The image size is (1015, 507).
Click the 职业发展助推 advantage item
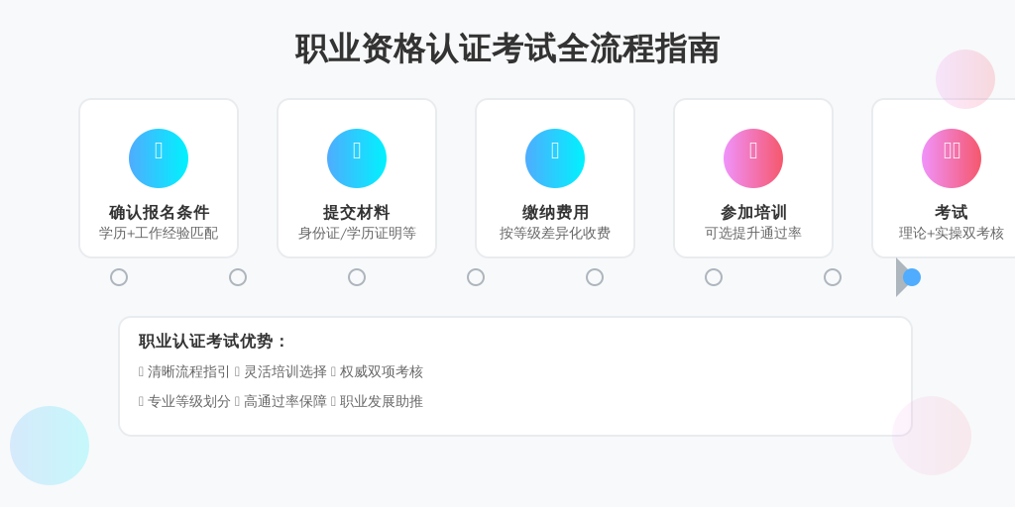(377, 402)
